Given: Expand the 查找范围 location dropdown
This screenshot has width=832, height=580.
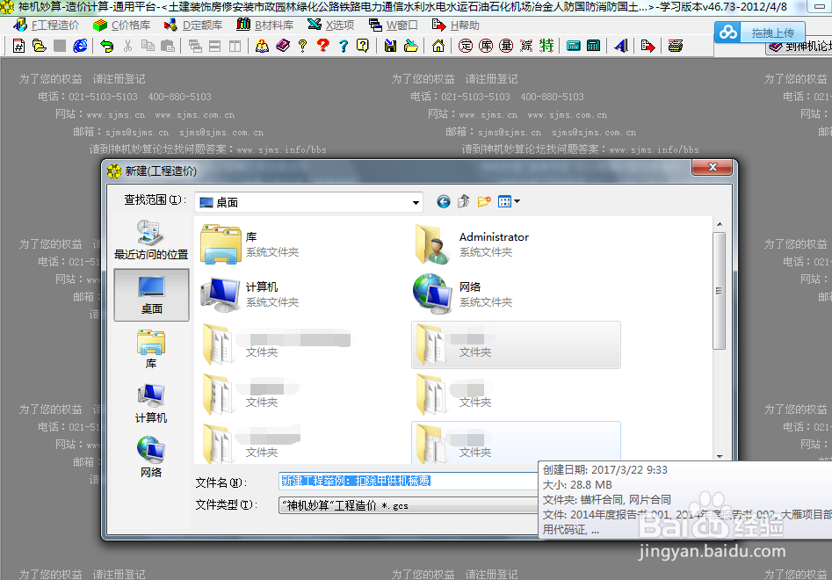Looking at the screenshot, I should click(x=416, y=202).
